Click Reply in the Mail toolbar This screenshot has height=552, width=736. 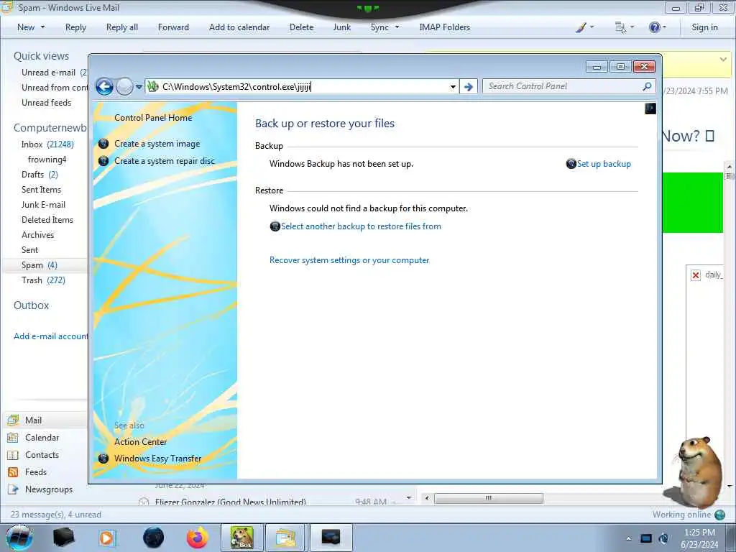click(75, 27)
